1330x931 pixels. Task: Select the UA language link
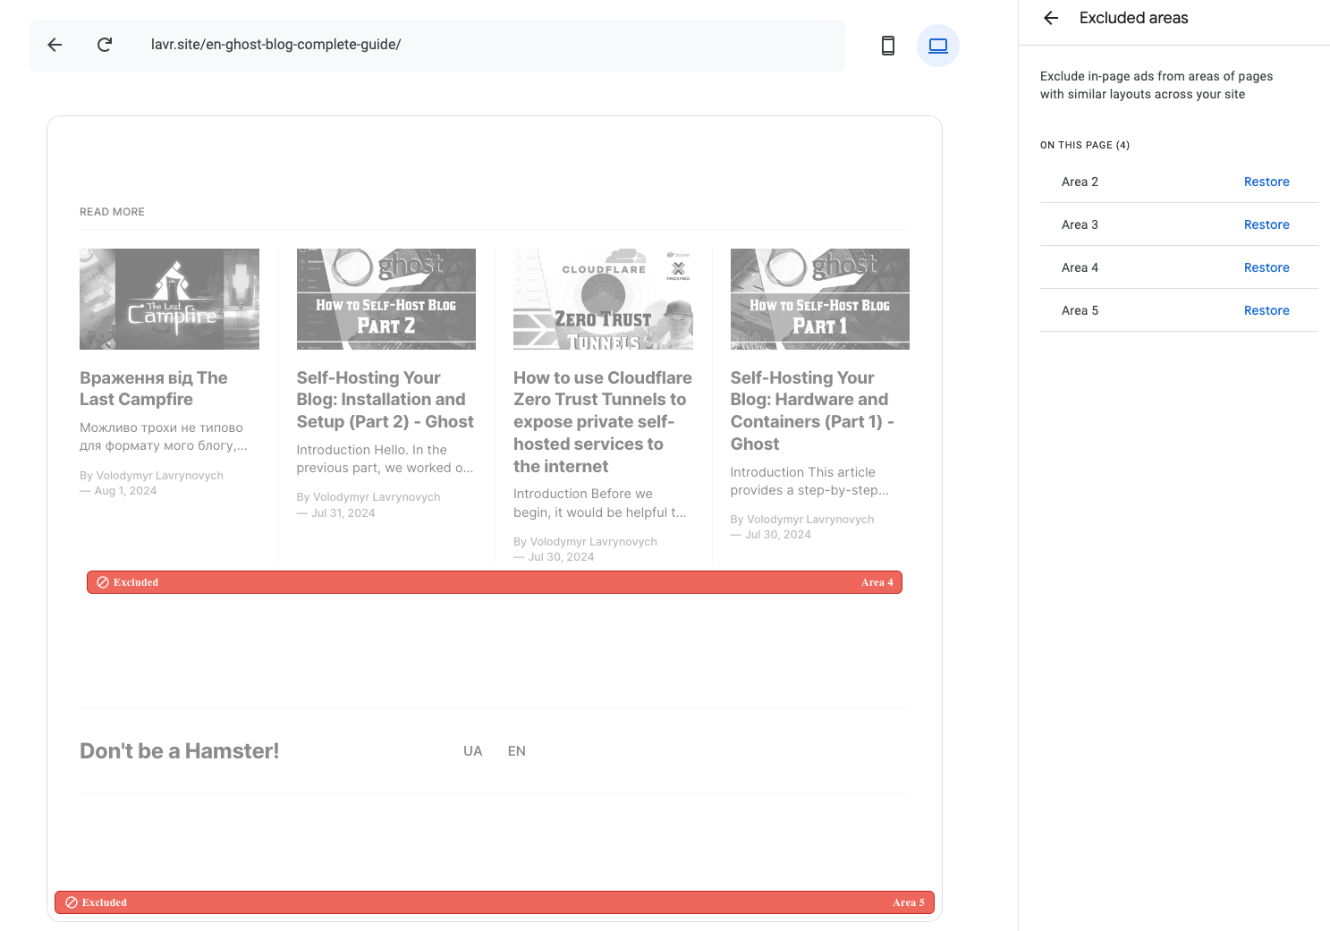(x=472, y=751)
